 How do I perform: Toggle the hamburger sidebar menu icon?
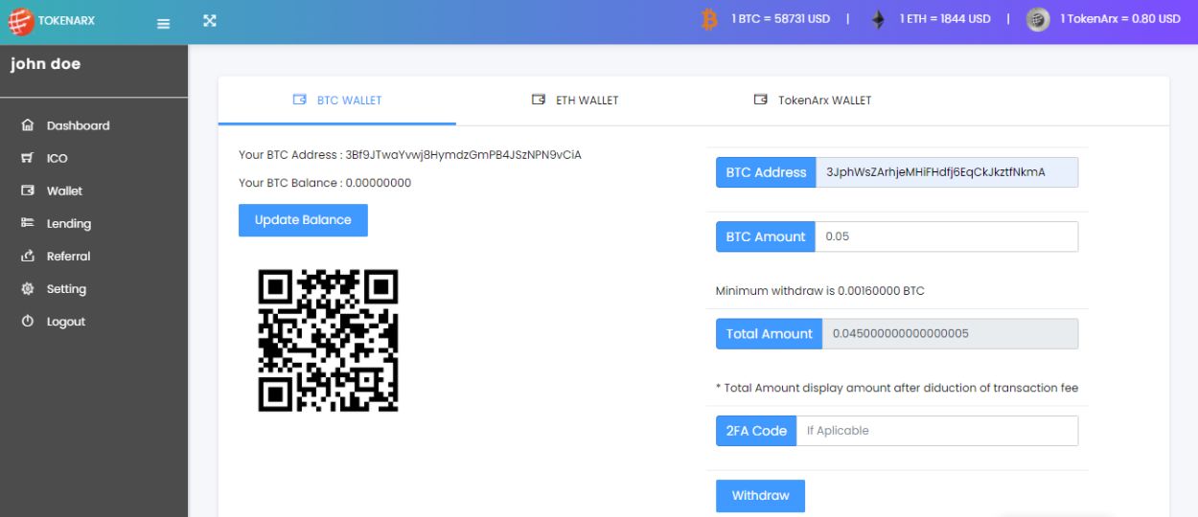coord(163,23)
